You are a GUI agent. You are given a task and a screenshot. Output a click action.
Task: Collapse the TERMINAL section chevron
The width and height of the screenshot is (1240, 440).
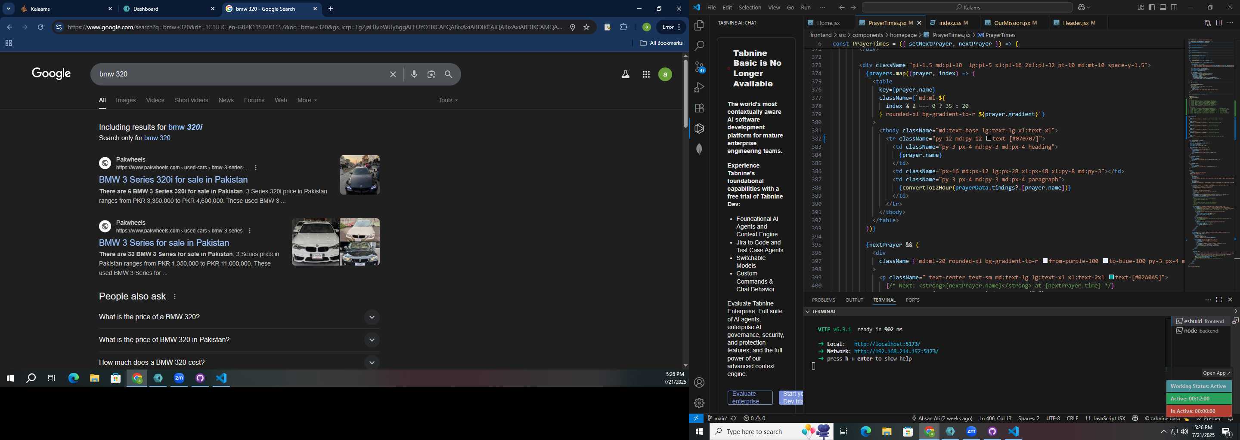click(x=807, y=312)
